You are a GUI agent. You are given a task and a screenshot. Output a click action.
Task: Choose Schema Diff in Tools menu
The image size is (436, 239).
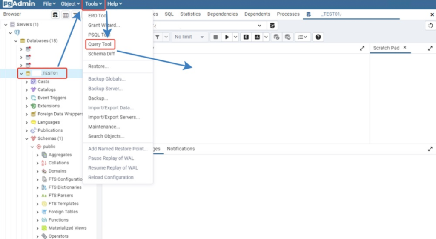(x=101, y=54)
